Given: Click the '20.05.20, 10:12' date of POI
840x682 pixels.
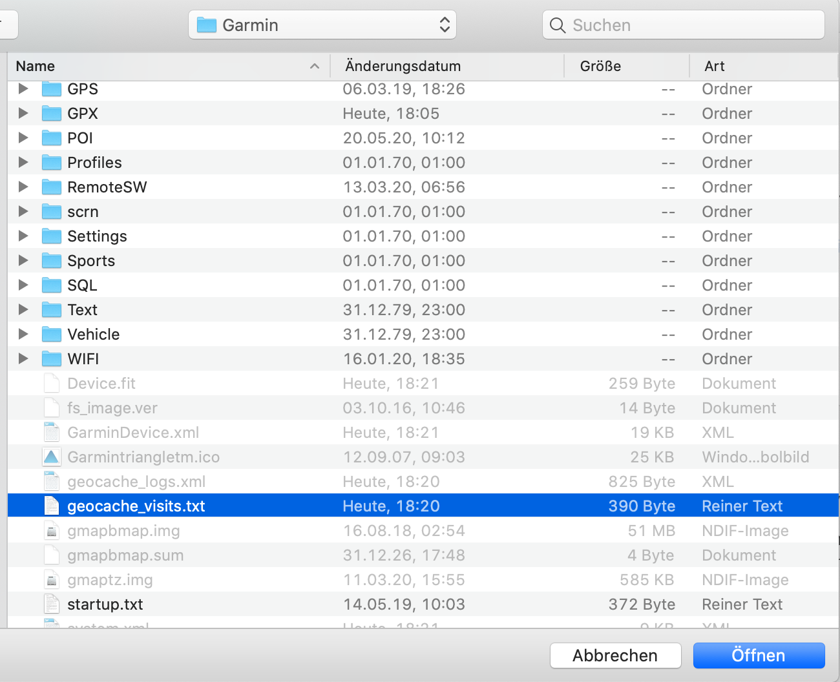Looking at the screenshot, I should [404, 138].
